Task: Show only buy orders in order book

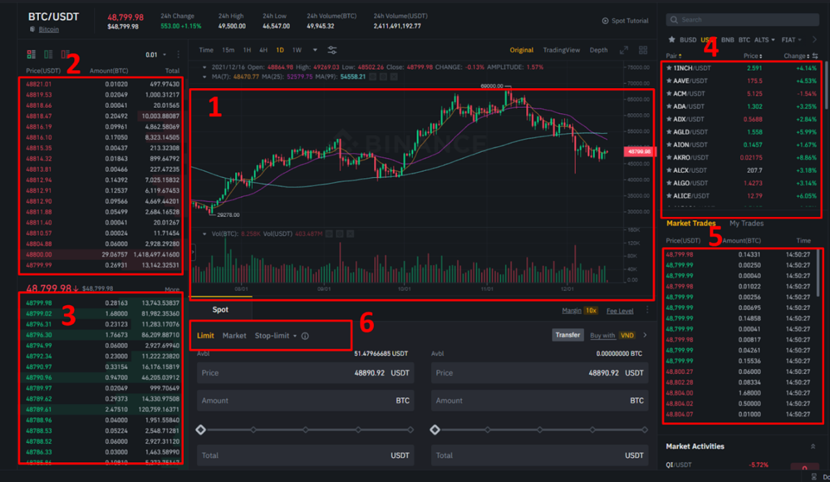Action: pos(49,55)
